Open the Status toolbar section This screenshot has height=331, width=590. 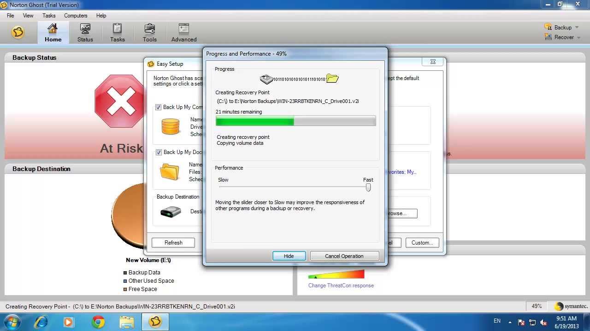point(85,33)
